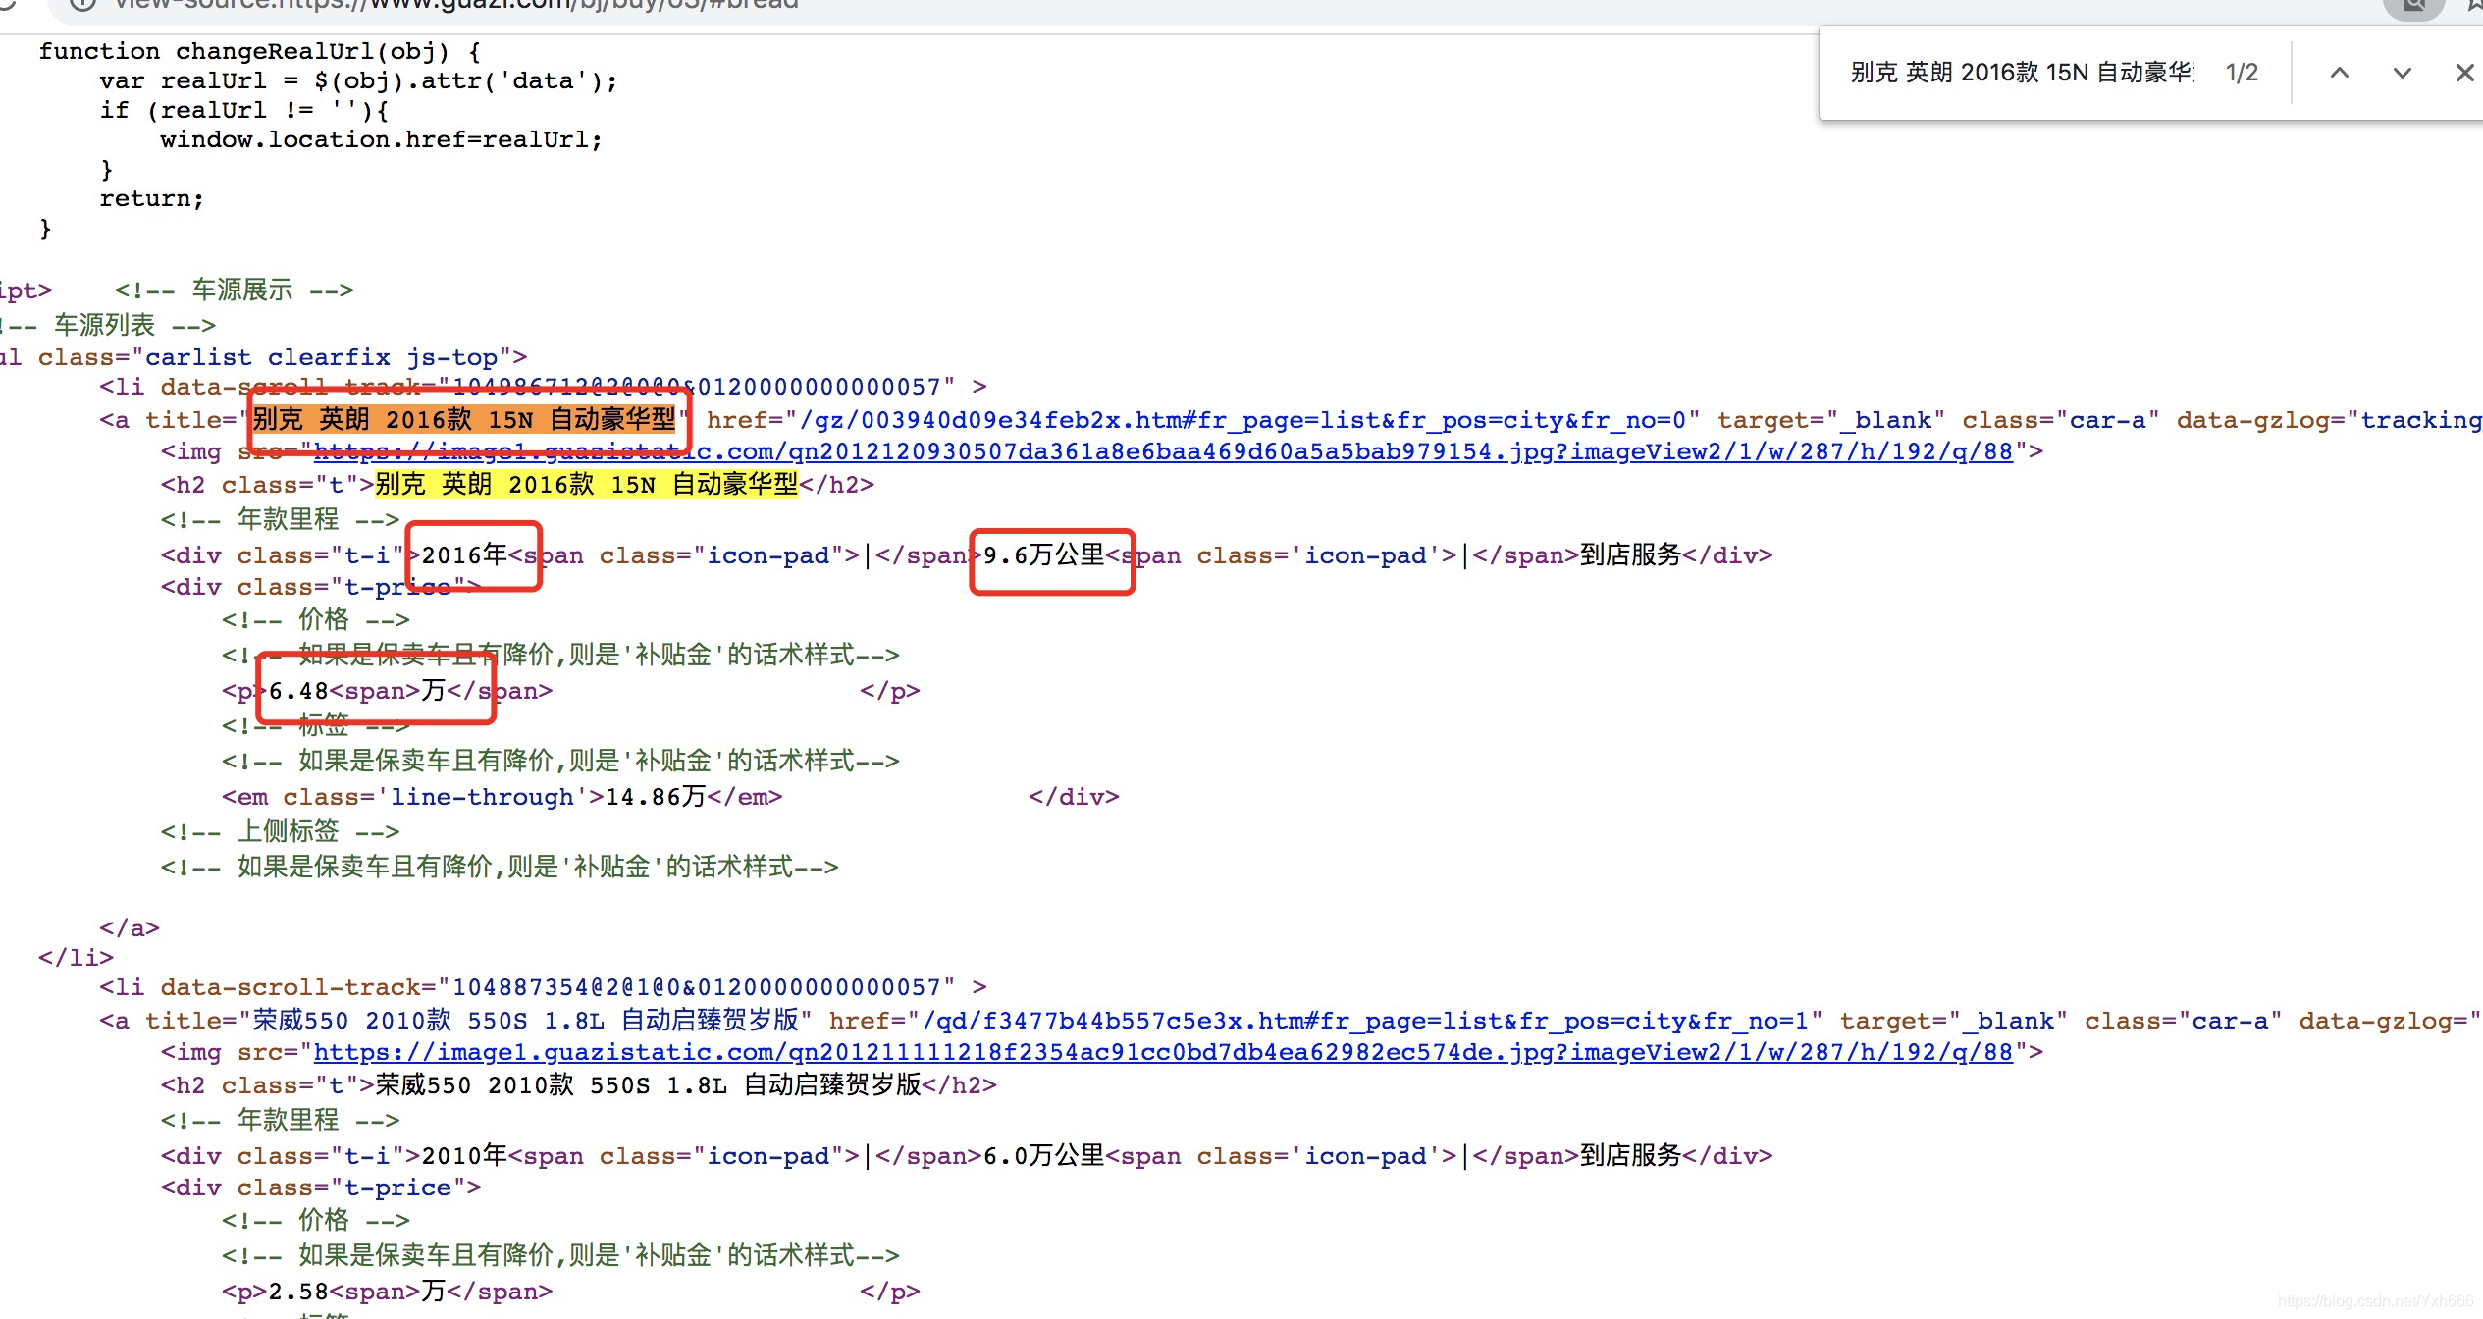Open the second guazistatic image link for 荣威550
2483x1319 pixels.
click(1163, 1052)
